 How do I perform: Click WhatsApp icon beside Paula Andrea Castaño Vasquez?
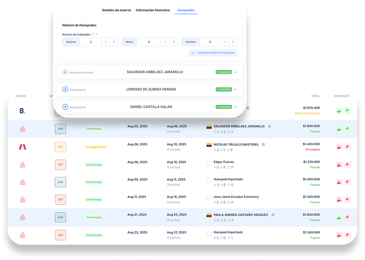pyautogui.click(x=273, y=214)
